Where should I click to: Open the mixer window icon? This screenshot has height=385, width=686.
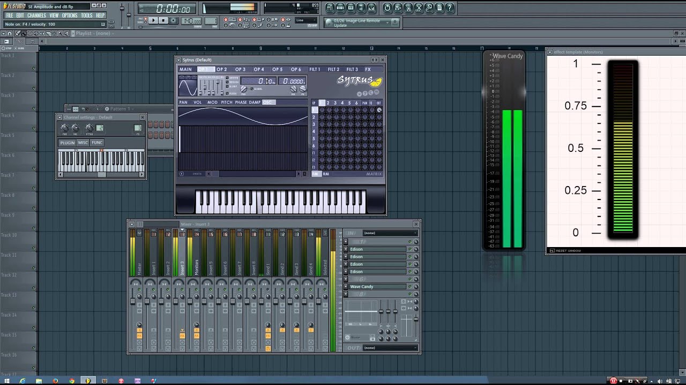click(371, 8)
